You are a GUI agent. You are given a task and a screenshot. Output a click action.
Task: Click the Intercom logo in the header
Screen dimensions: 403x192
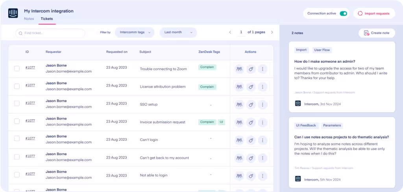[13, 13]
